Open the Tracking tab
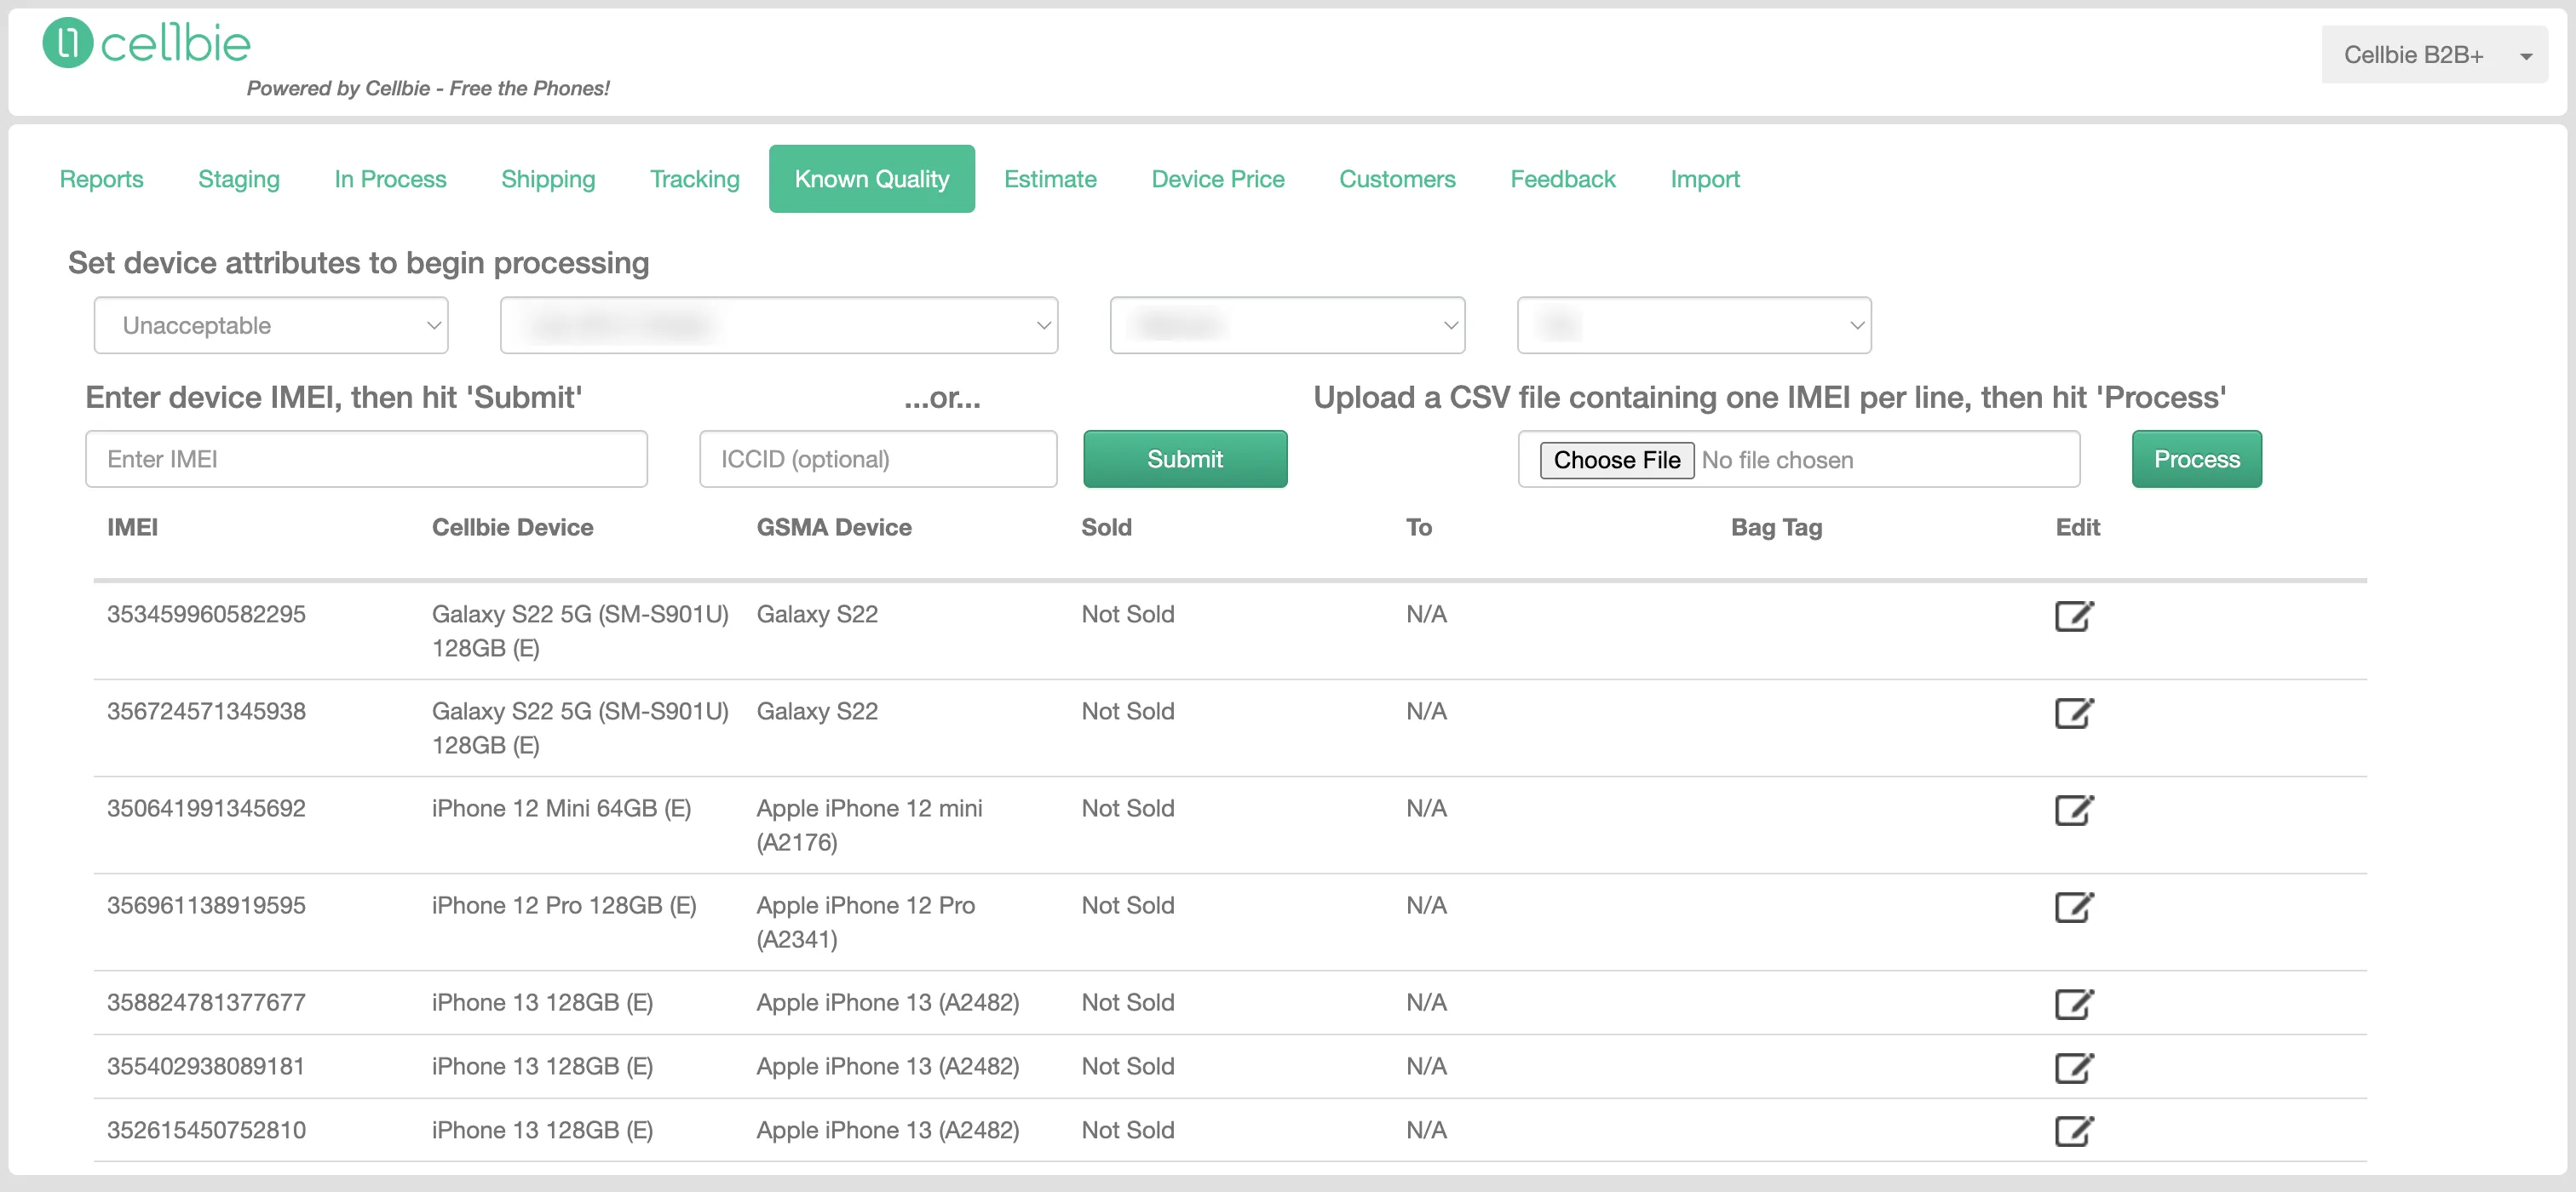Screen dimensions: 2576x1192 pyautogui.click(x=695, y=179)
